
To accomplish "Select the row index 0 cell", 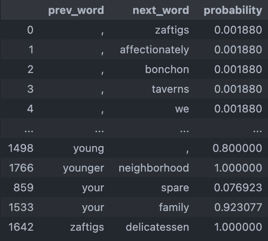I will 30,30.
